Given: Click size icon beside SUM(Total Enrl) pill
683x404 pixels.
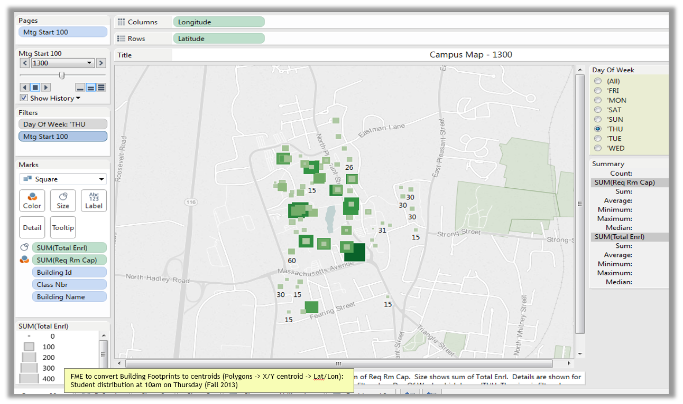Looking at the screenshot, I should 24,247.
